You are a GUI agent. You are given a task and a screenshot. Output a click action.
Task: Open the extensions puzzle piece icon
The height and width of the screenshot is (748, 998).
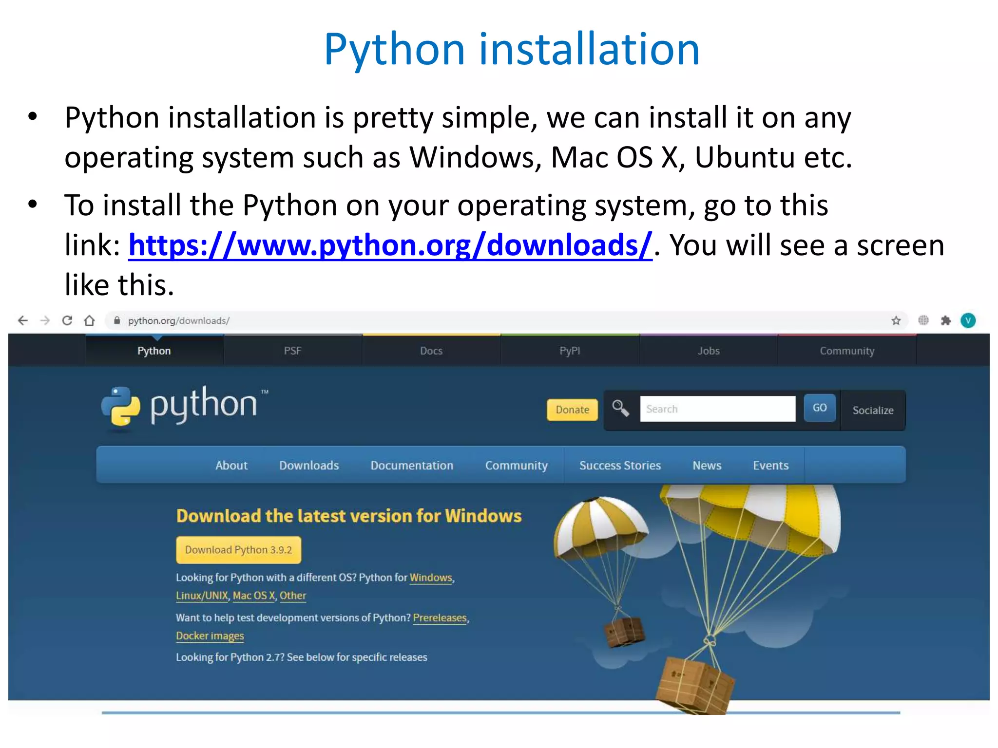[x=945, y=320]
